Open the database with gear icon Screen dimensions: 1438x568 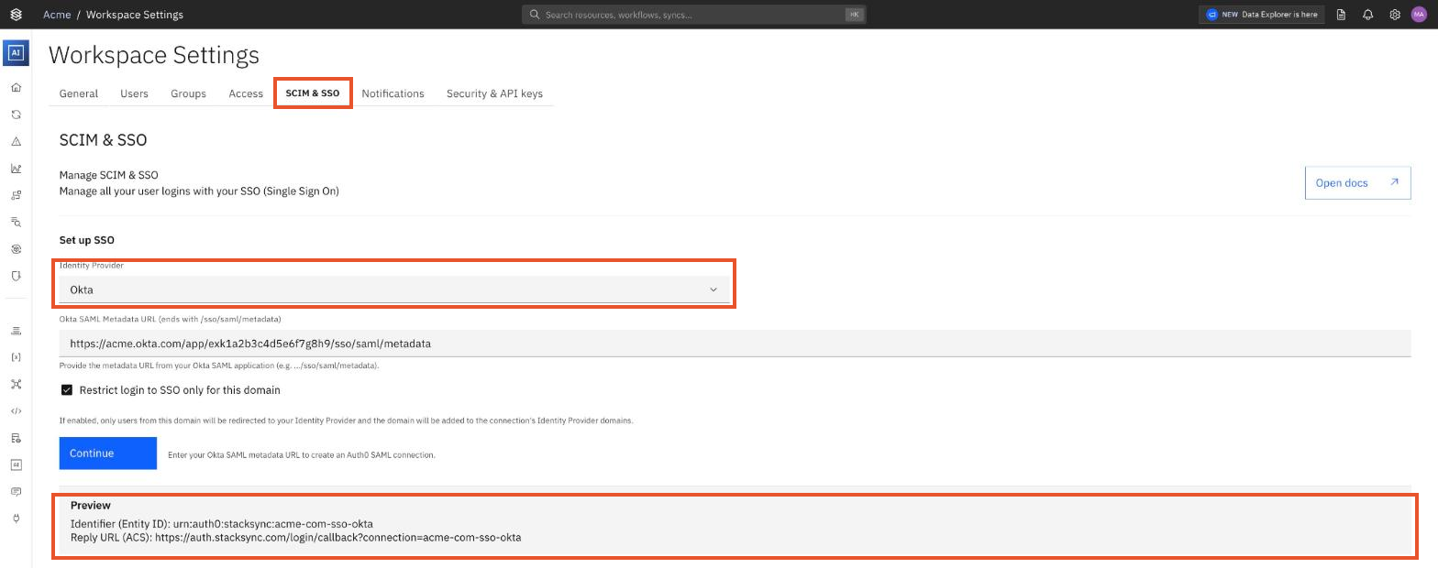(16, 438)
